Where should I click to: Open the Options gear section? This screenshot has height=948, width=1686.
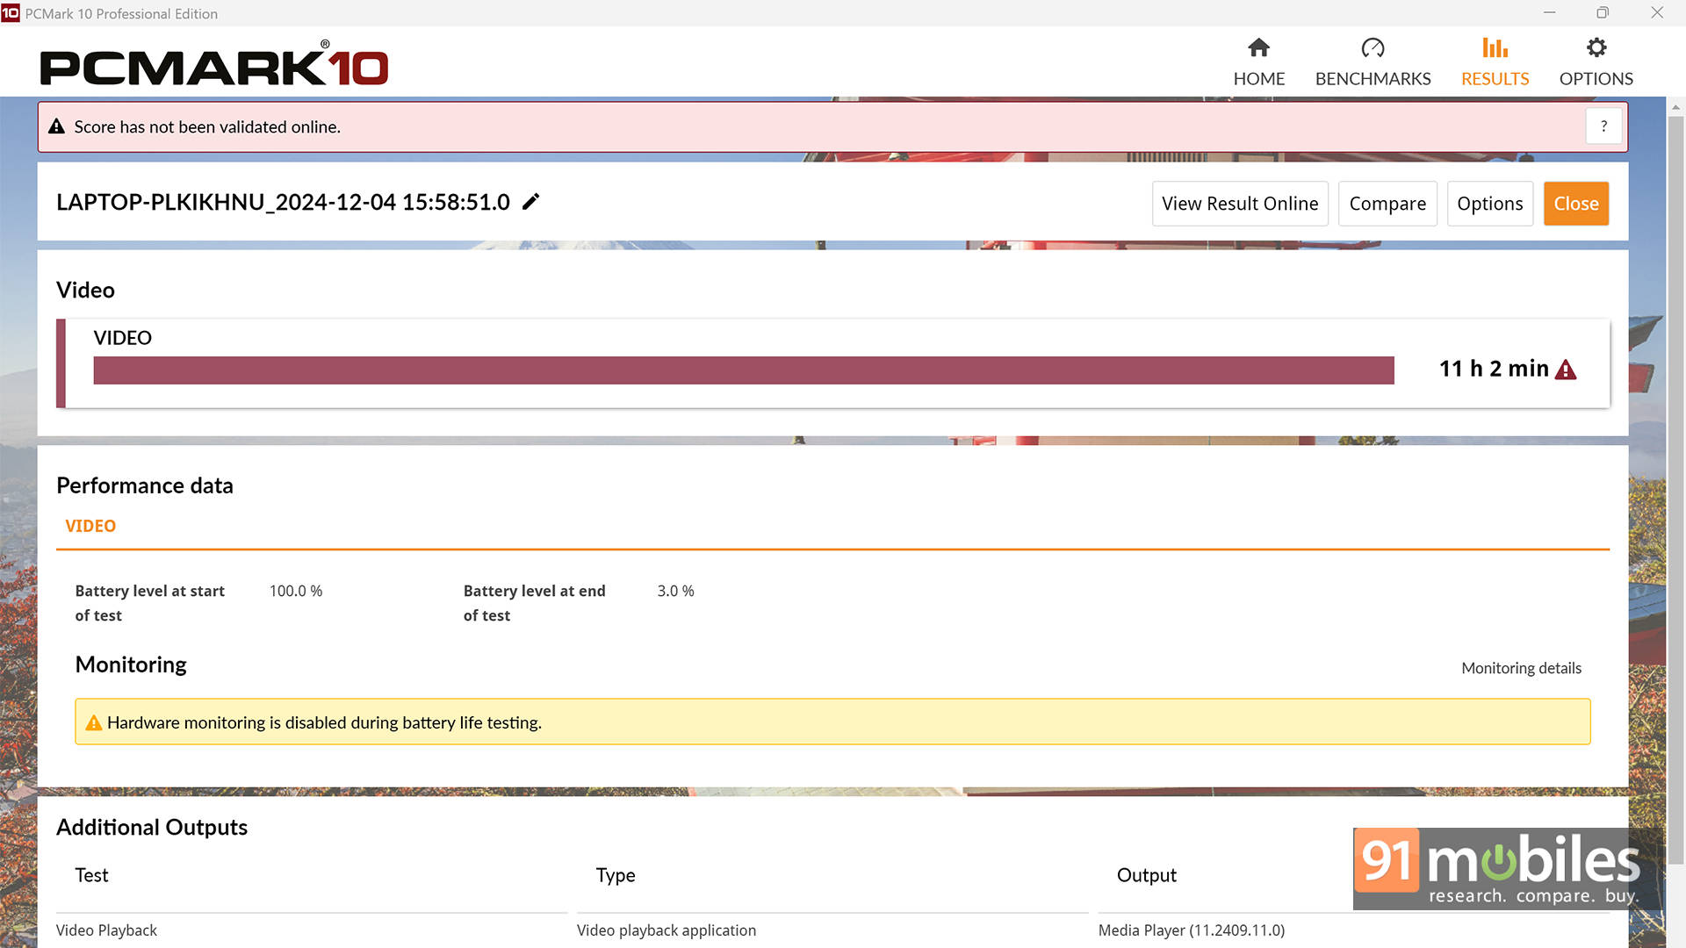click(x=1596, y=62)
